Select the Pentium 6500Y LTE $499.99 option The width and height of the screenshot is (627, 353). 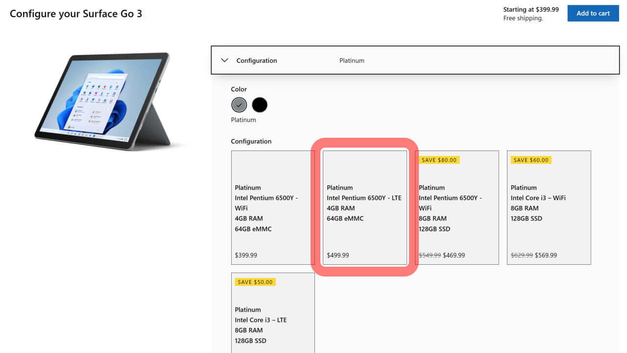[x=364, y=207]
